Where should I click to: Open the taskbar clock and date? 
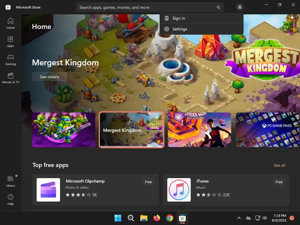coord(279,218)
